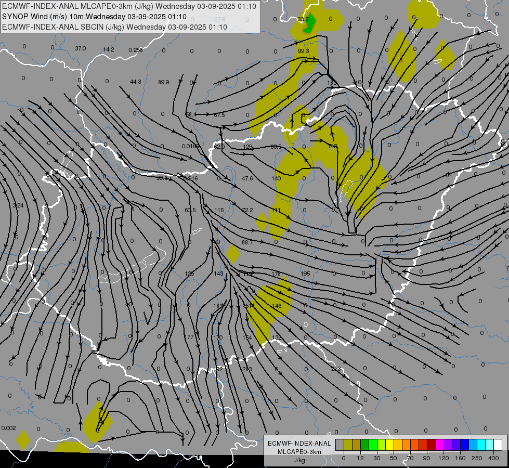Click the map value 37.0
This screenshot has width=509, height=468.
(x=81, y=48)
